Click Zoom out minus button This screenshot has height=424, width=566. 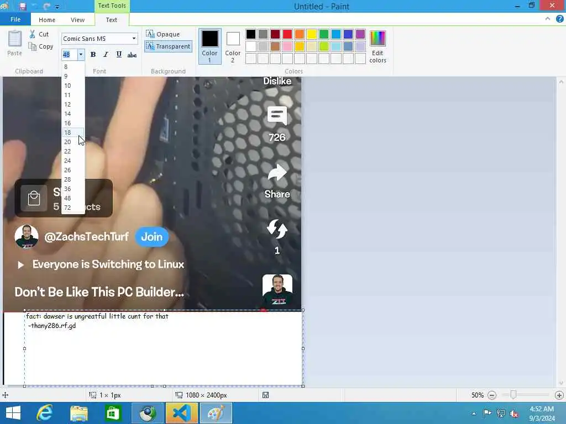[x=491, y=395]
